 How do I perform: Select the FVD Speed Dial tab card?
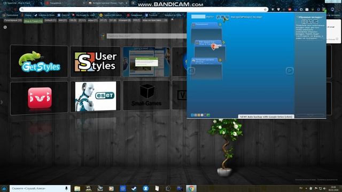click(x=210, y=50)
